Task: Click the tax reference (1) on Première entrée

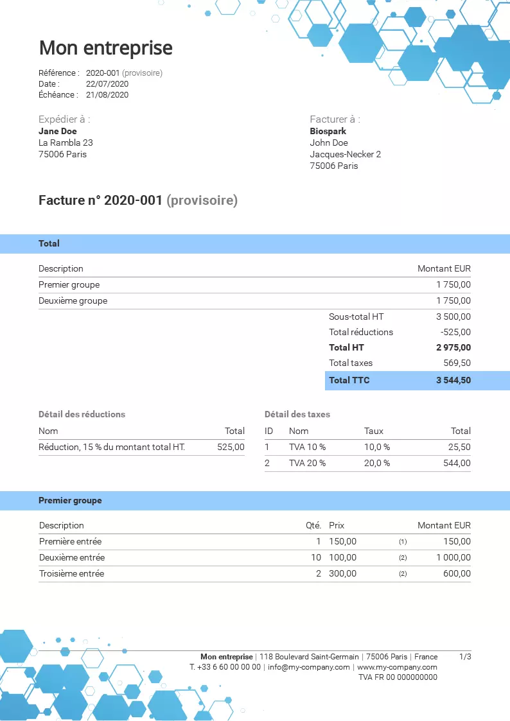Action: (x=403, y=542)
